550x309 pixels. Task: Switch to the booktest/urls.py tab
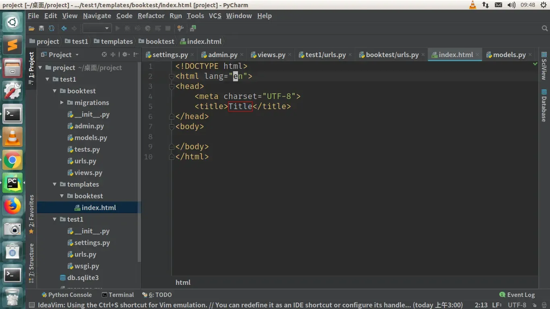[x=392, y=55]
